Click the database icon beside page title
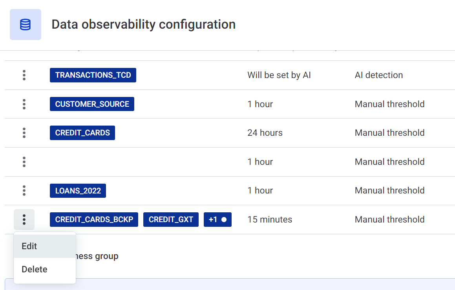This screenshot has width=455, height=290. click(26, 25)
